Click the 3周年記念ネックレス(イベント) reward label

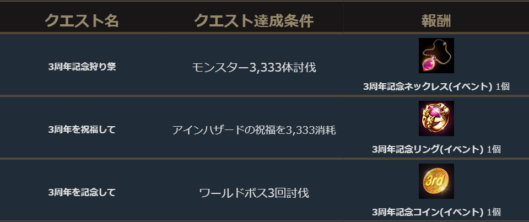point(428,86)
